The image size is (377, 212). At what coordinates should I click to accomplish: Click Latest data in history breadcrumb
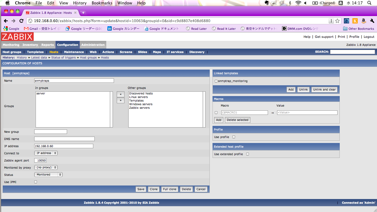pyautogui.click(x=39, y=57)
